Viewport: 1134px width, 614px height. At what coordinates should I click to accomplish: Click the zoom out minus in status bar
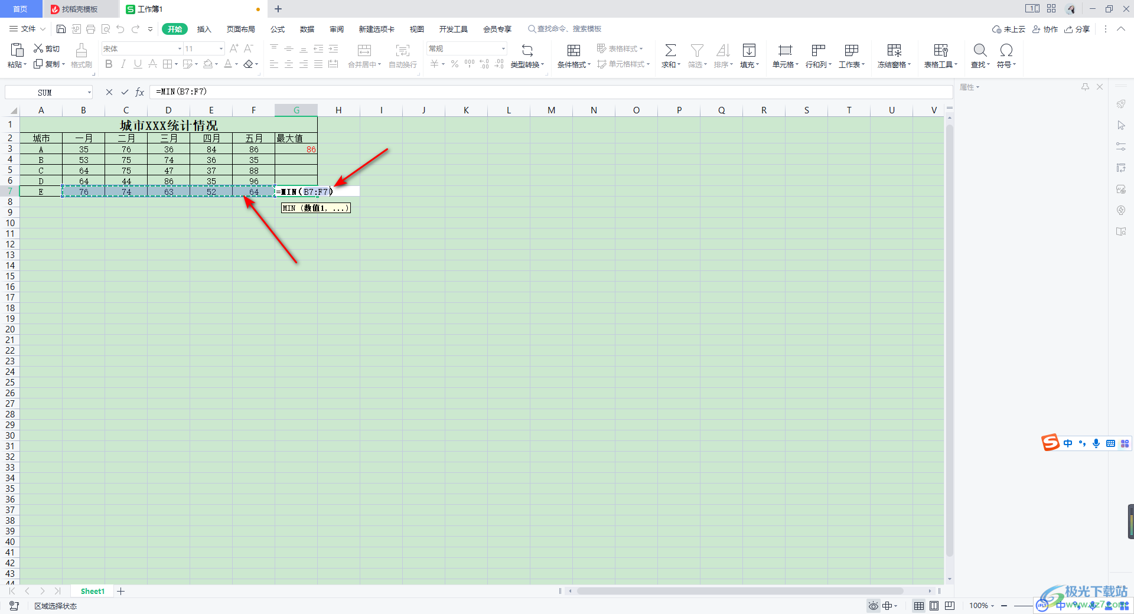click(1004, 606)
